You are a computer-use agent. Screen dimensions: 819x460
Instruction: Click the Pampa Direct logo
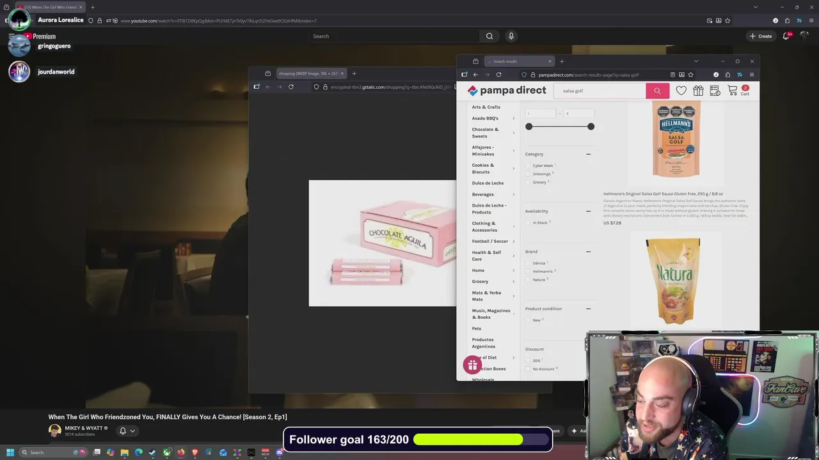click(x=507, y=91)
